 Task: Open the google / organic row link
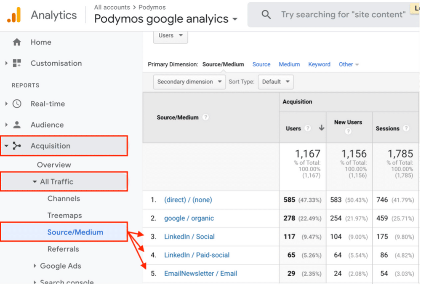click(x=189, y=218)
